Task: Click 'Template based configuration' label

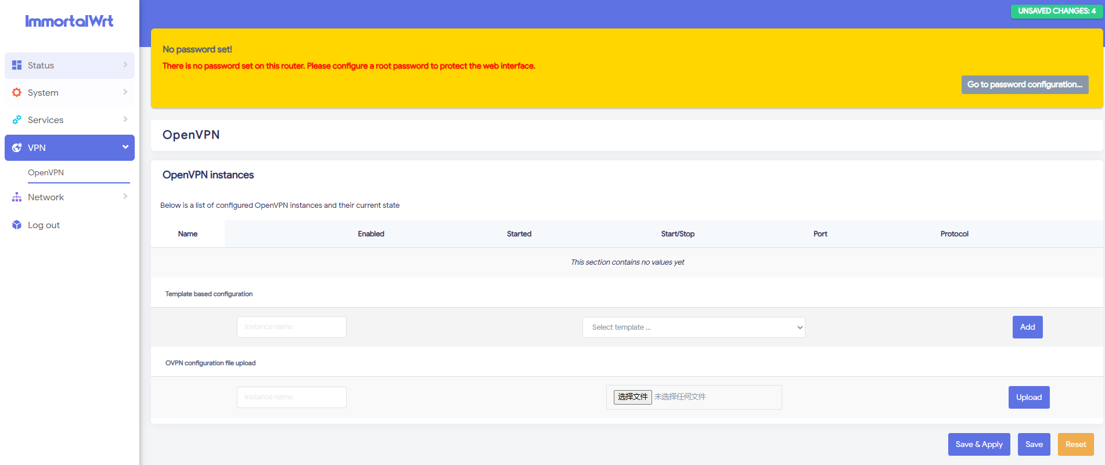Action: tap(209, 294)
